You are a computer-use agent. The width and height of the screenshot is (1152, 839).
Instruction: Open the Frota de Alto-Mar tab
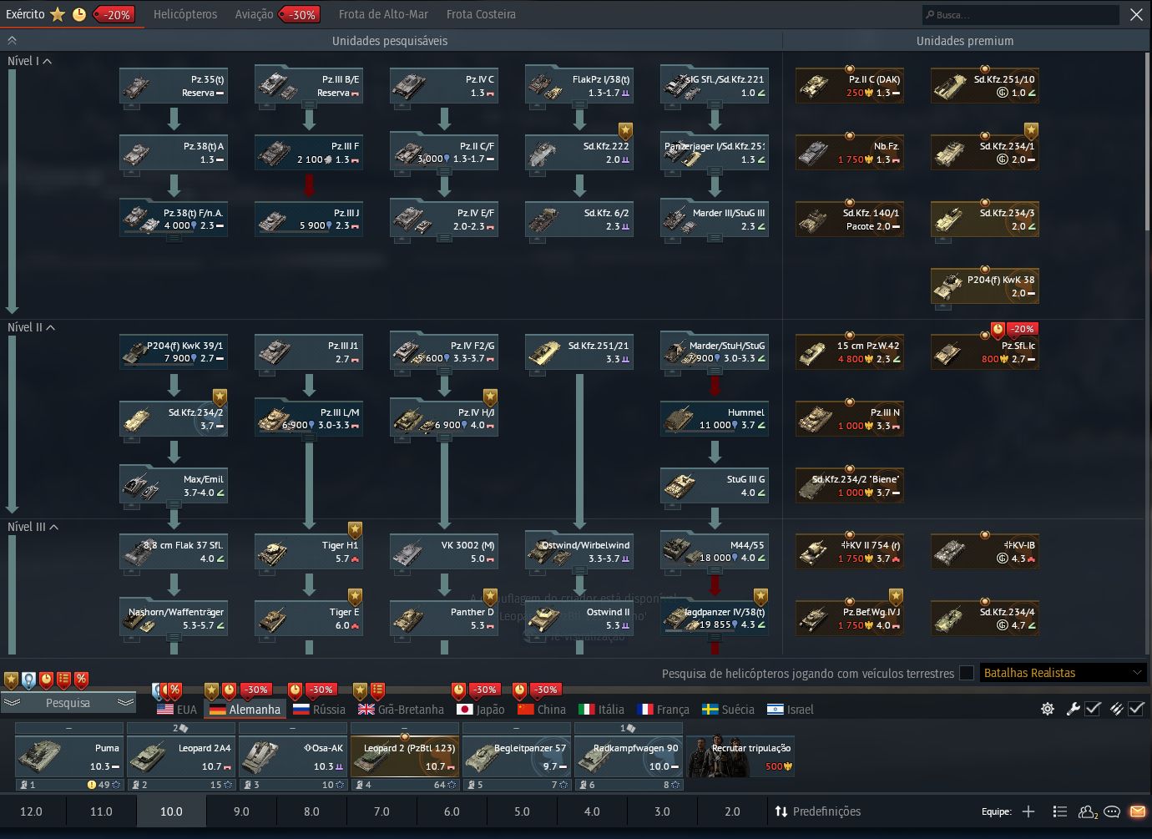coord(383,14)
